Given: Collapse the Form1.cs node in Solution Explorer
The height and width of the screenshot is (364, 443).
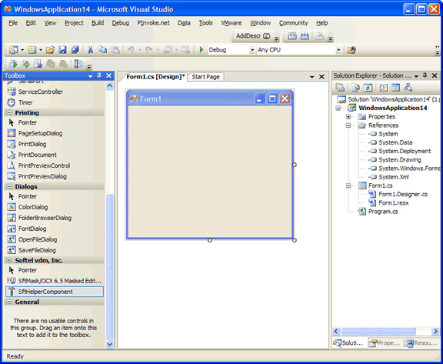Looking at the screenshot, I should click(x=348, y=185).
